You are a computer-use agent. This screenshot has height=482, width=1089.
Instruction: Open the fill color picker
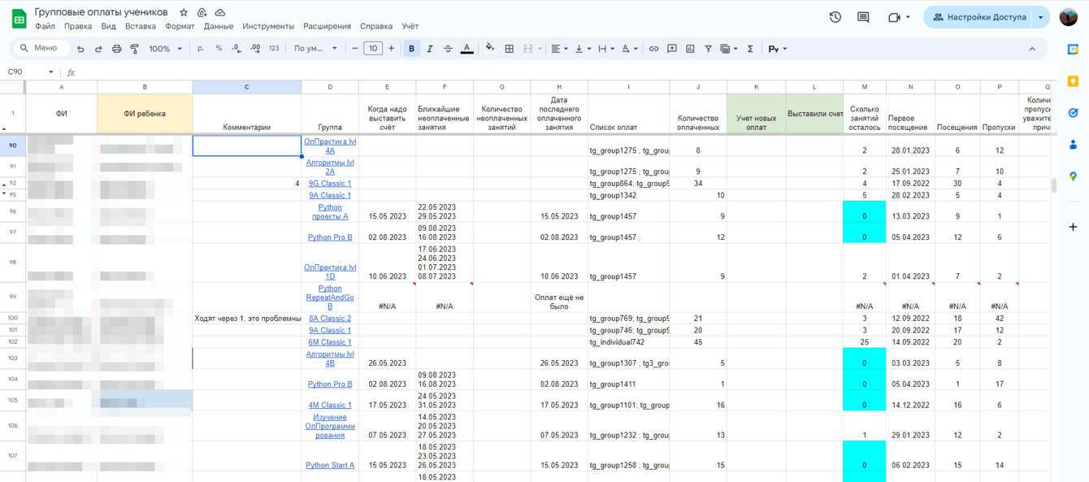[x=490, y=49]
